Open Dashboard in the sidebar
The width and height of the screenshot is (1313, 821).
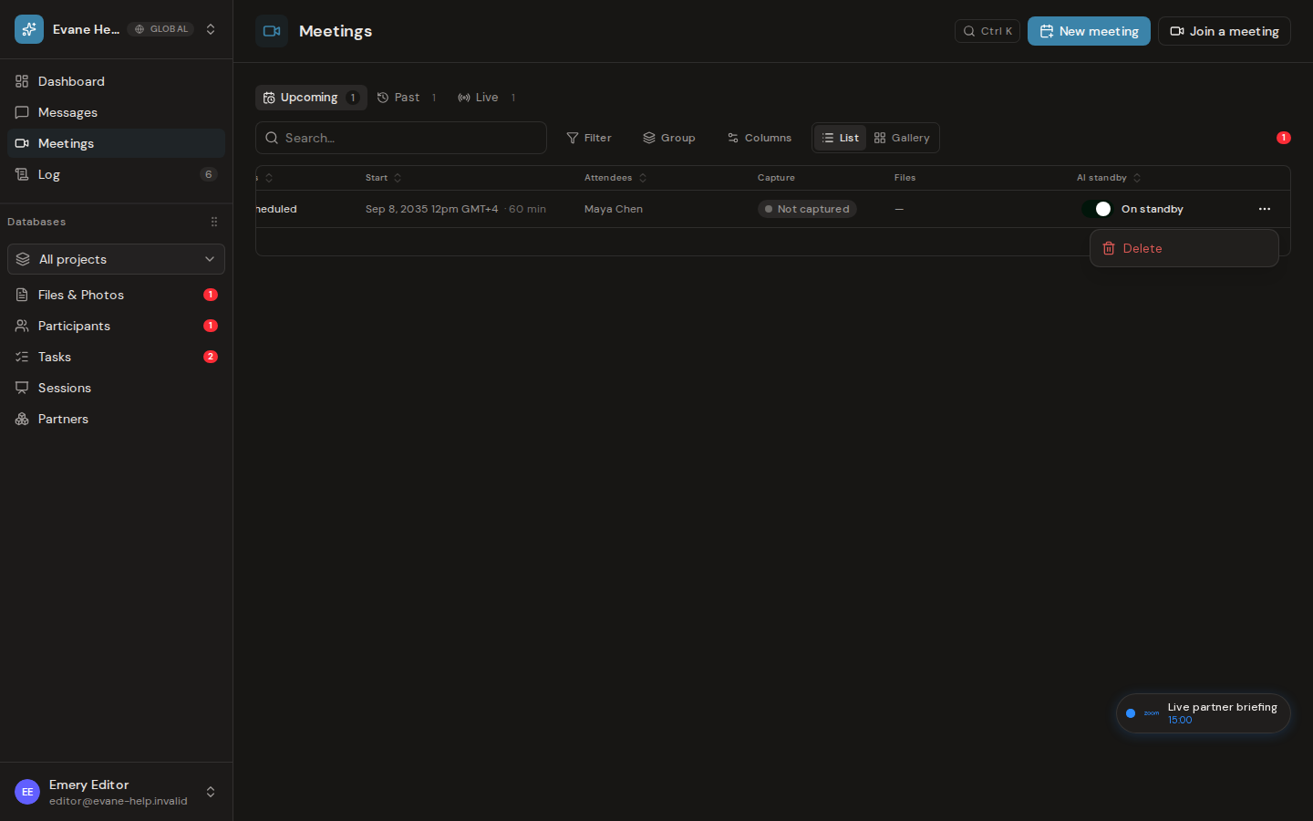(116, 81)
